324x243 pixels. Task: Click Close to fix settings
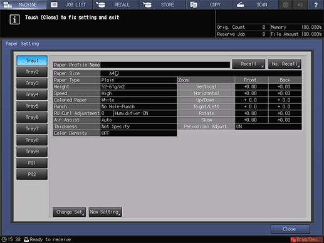tap(290, 229)
